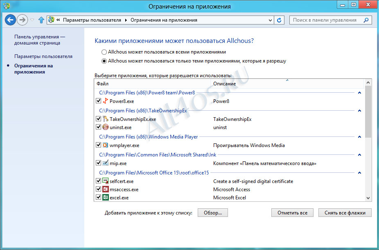Uncheck the TakeOwnershipEx.exe checkbox
The image size is (379, 250).
[98, 118]
